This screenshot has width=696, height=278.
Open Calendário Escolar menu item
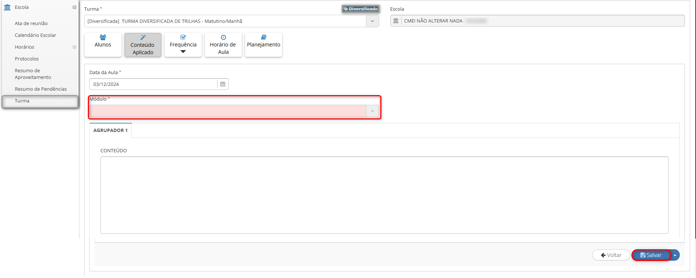point(35,35)
